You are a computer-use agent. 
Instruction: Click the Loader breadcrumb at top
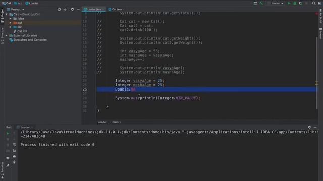[31, 3]
